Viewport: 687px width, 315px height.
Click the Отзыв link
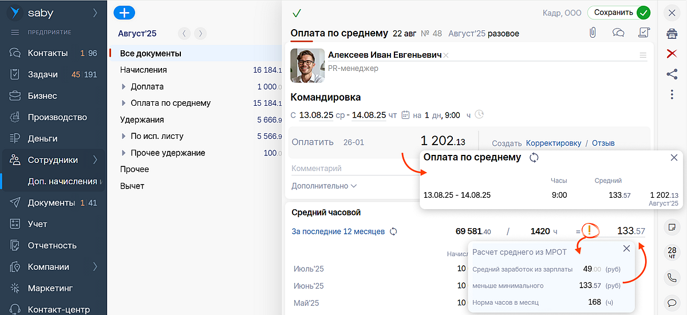[603, 143]
